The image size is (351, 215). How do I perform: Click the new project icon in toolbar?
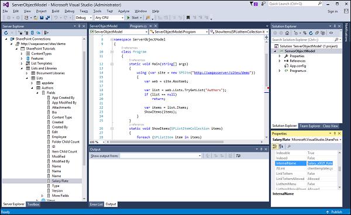(26, 18)
